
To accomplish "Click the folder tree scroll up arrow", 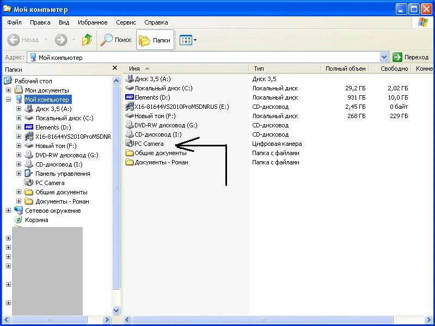I will tap(117, 81).
